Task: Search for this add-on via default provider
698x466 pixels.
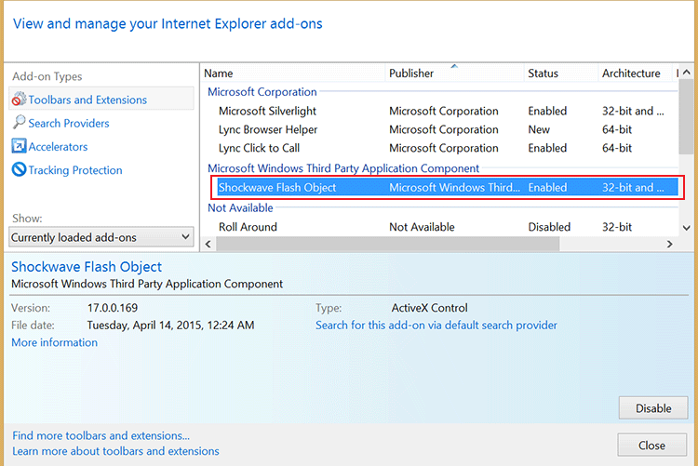Action: (x=436, y=326)
